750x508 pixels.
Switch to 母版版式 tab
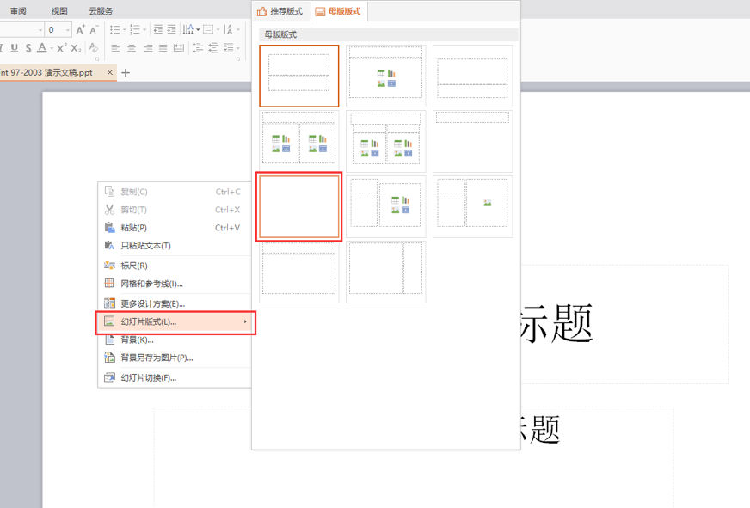(x=339, y=11)
